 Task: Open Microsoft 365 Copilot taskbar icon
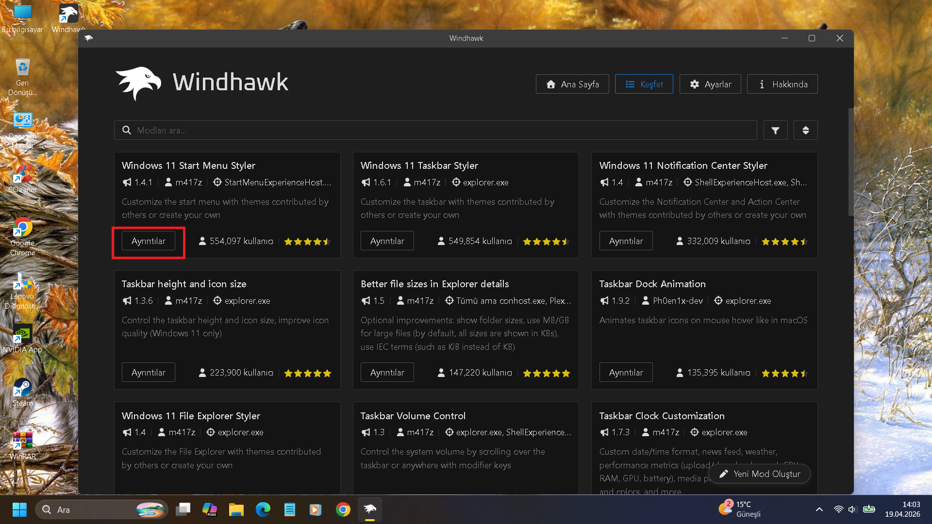click(x=210, y=510)
